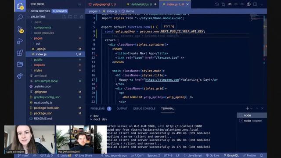The width and height of the screenshot is (281, 158).
Task: Open notifications bell in status bar
Action: coord(262,155)
